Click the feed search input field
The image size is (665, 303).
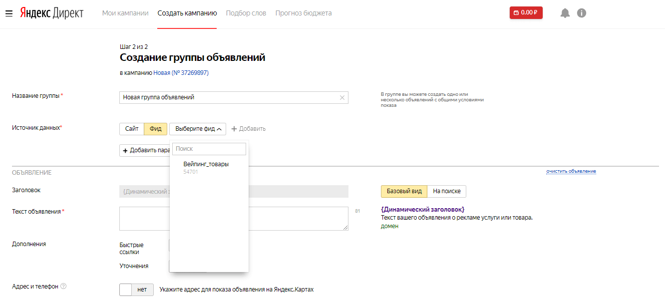209,149
